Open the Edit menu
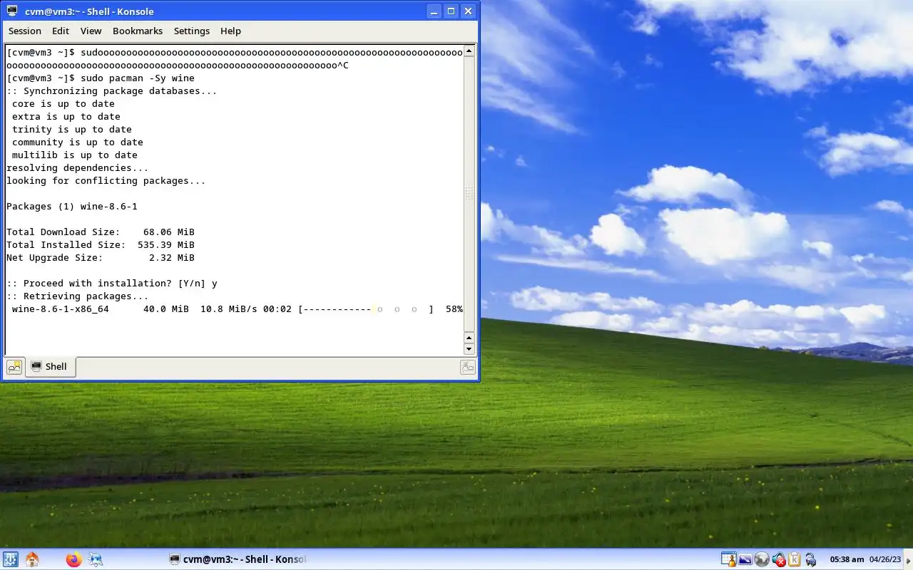Image resolution: width=913 pixels, height=570 pixels. pyautogui.click(x=61, y=31)
